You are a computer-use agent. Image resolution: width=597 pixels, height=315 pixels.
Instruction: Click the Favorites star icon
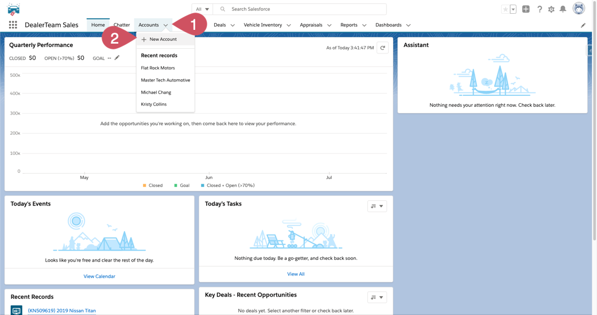coord(505,9)
